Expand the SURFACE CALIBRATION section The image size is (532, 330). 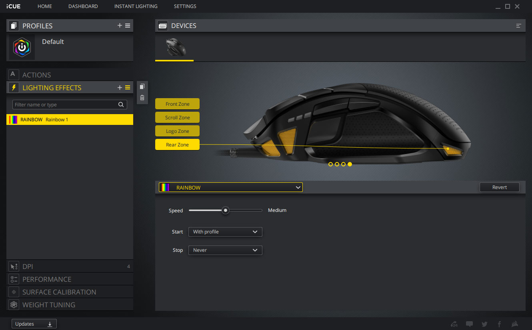point(70,292)
